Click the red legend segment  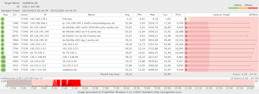253,8
